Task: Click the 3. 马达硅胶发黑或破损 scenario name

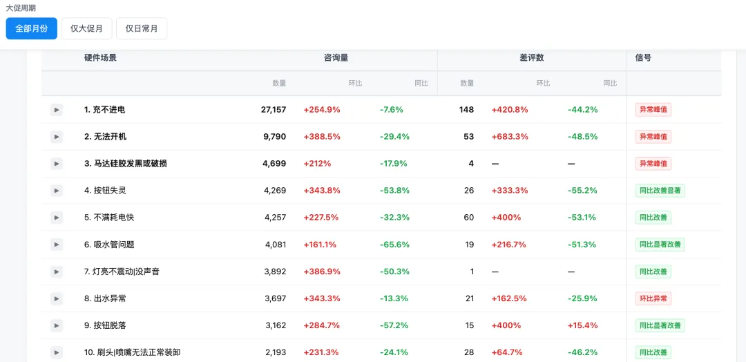Action: coord(126,164)
